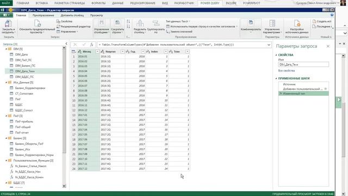348x196 pixels.
Task: Cancel the formula edit with the X icon
Action: point(75,45)
